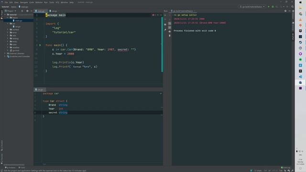Expand folded go setup calls line
This screenshot has height=172, width=306.
tap(185, 15)
